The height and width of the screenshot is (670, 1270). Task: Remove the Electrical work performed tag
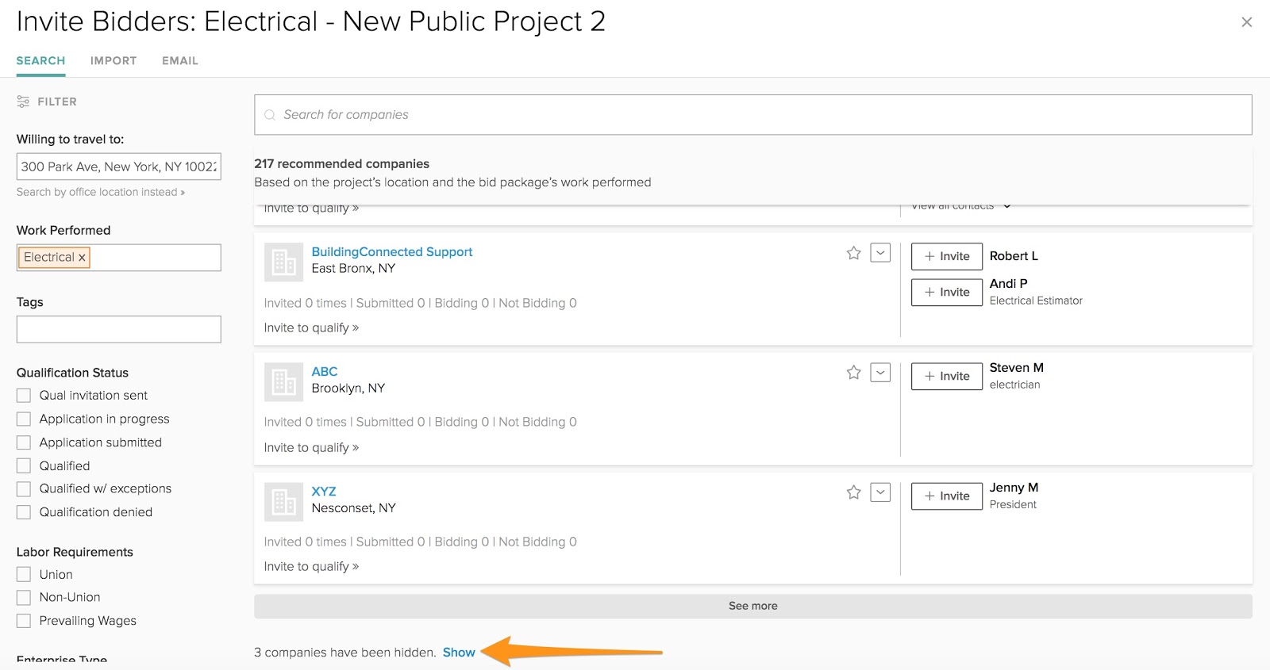tap(82, 258)
